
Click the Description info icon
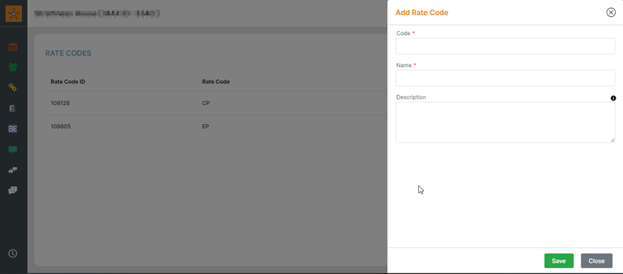pos(613,98)
